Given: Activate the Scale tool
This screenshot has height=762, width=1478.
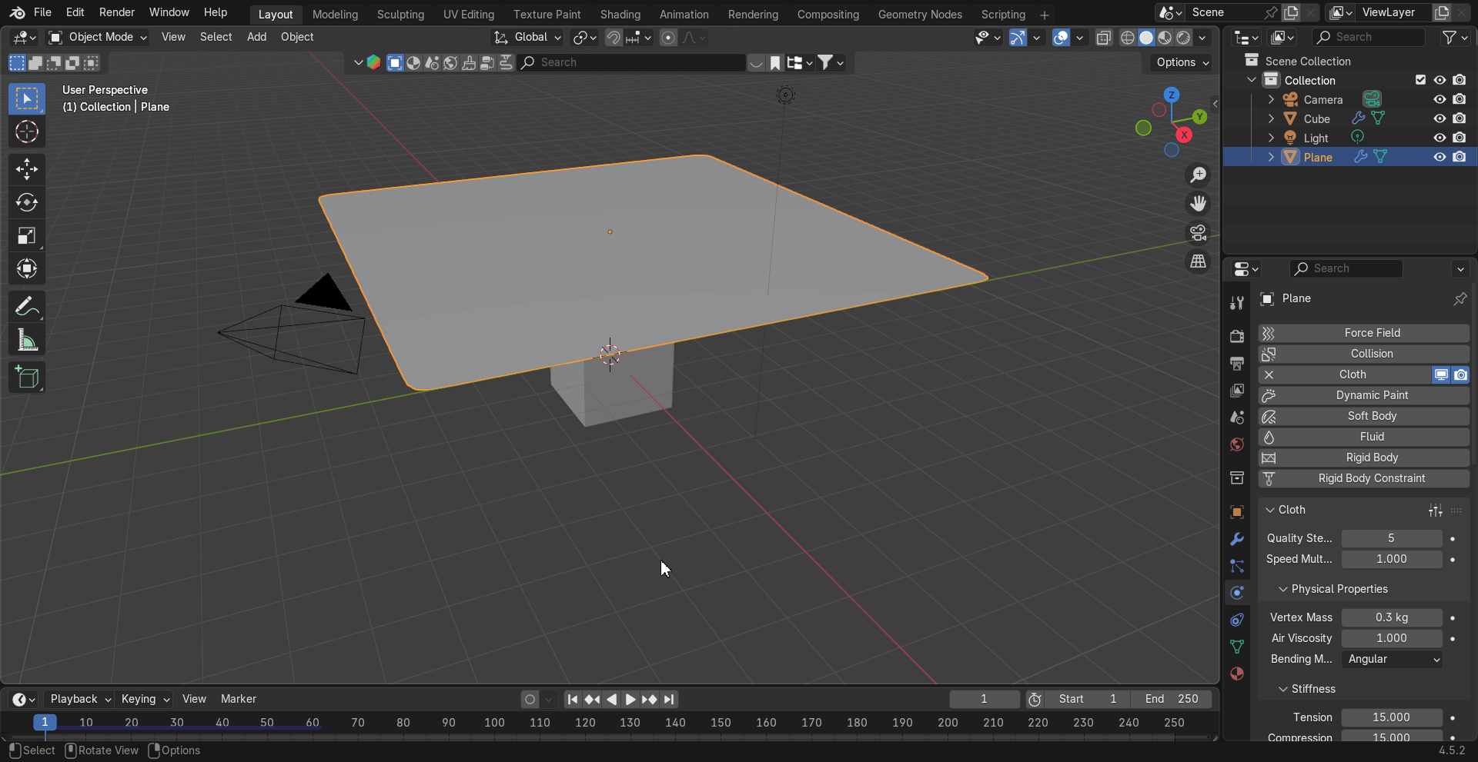Looking at the screenshot, I should 27,235.
